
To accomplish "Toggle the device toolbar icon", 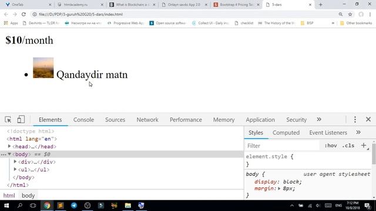I will tap(21, 120).
